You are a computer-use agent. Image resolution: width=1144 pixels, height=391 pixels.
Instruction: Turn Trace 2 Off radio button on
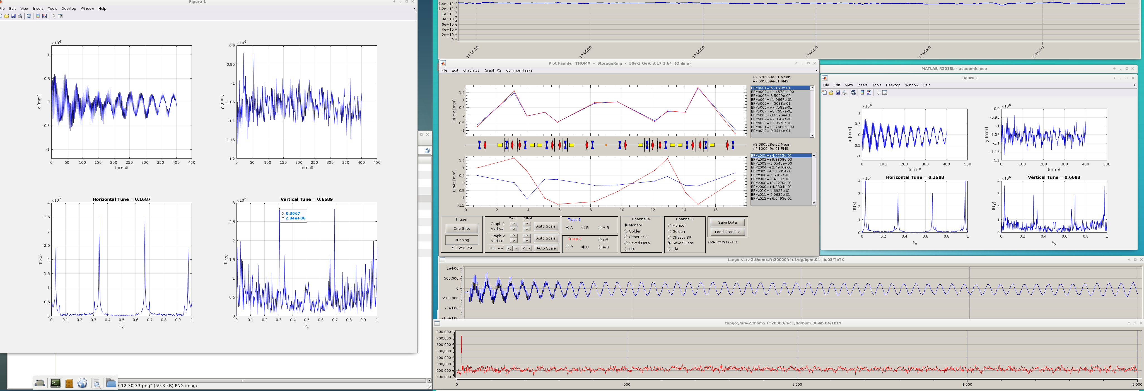(600, 240)
